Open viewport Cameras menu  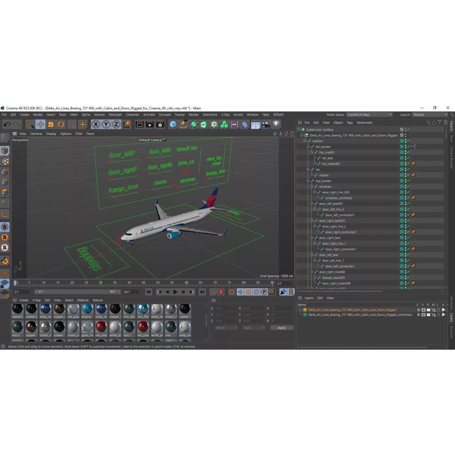click(36, 134)
